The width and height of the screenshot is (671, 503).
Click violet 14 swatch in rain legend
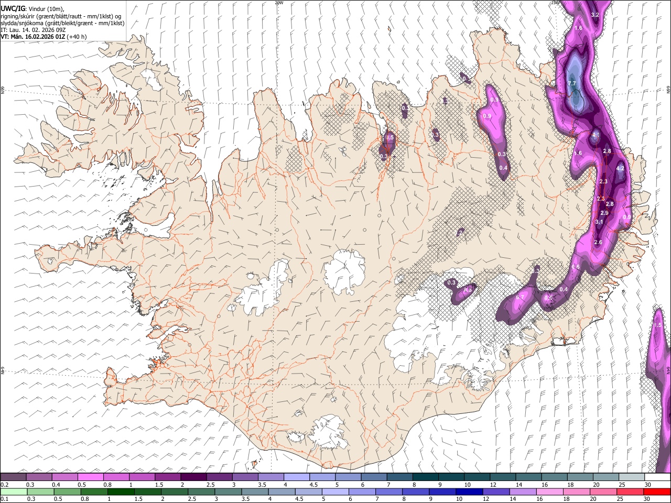tap(523, 491)
